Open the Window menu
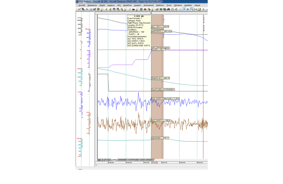The image size is (283, 184). click(x=178, y=5)
